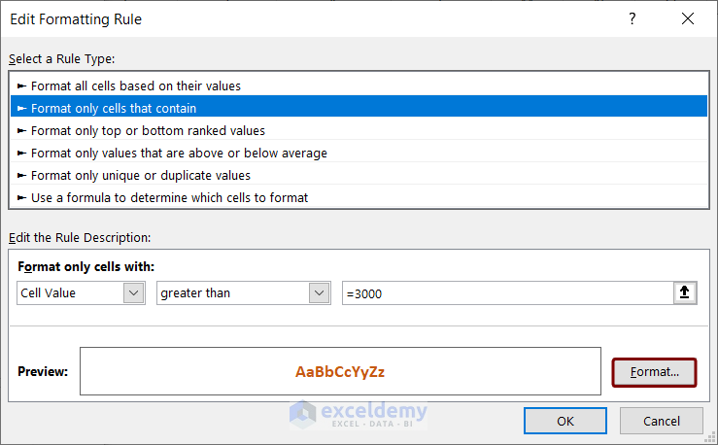The height and width of the screenshot is (445, 718).
Task: Expand the greater than operator dropdown
Action: [319, 292]
